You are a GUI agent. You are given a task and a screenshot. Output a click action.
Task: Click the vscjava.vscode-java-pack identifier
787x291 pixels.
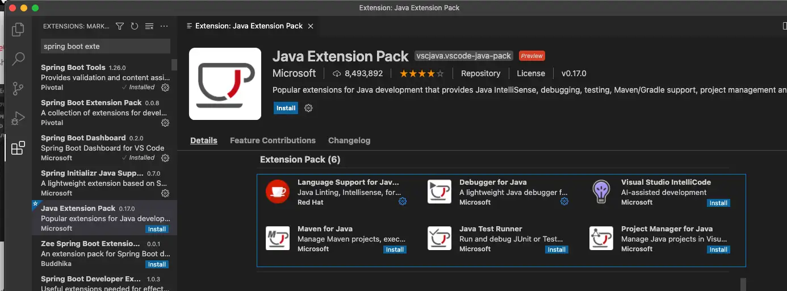coord(464,56)
